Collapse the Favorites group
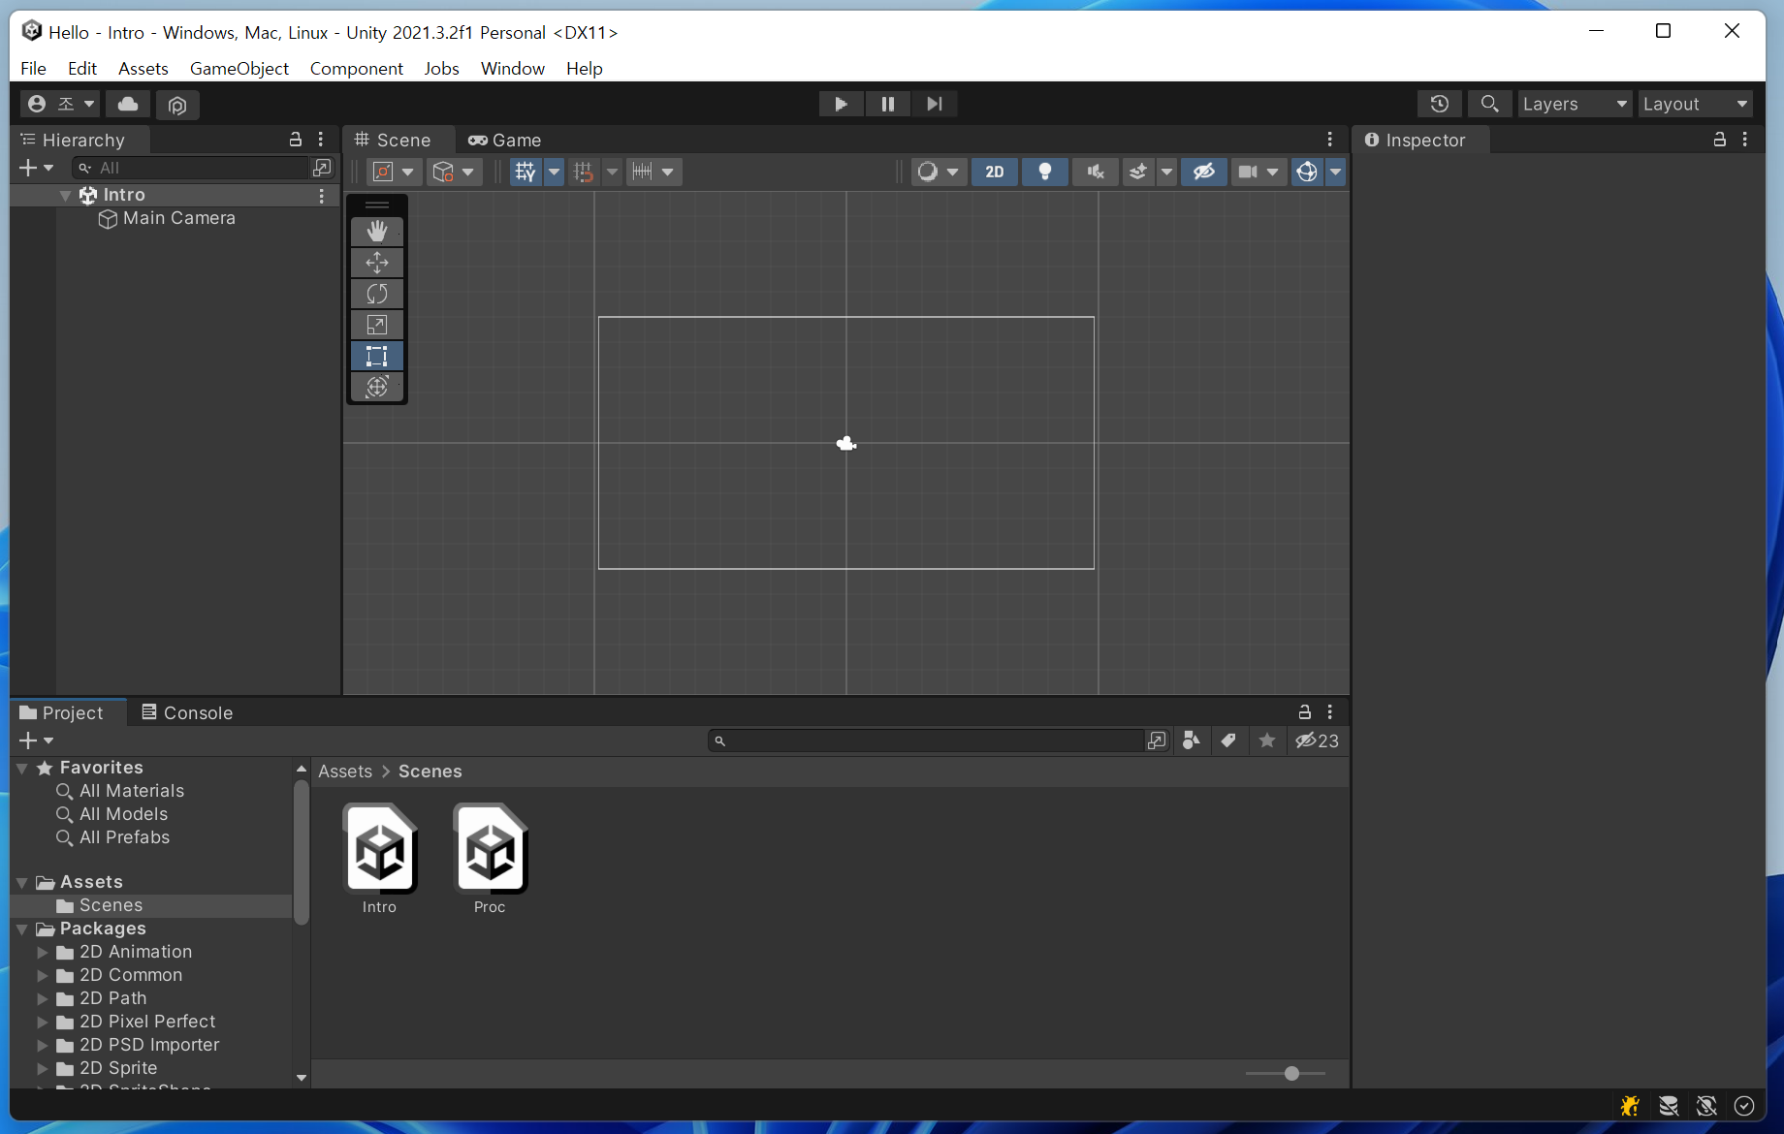 [x=22, y=768]
